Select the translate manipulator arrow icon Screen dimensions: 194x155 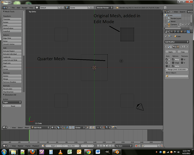(67, 127)
